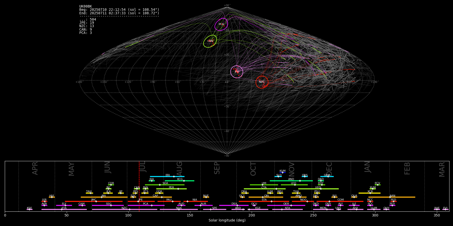Click the KSE shower marker
Viewport: 453px width, 226px height.
click(x=29, y=209)
